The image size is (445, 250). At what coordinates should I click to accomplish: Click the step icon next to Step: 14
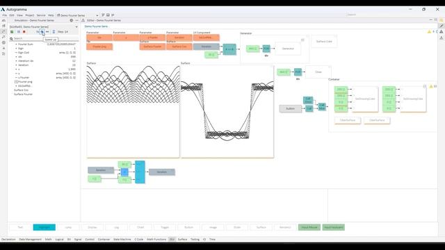pos(54,32)
